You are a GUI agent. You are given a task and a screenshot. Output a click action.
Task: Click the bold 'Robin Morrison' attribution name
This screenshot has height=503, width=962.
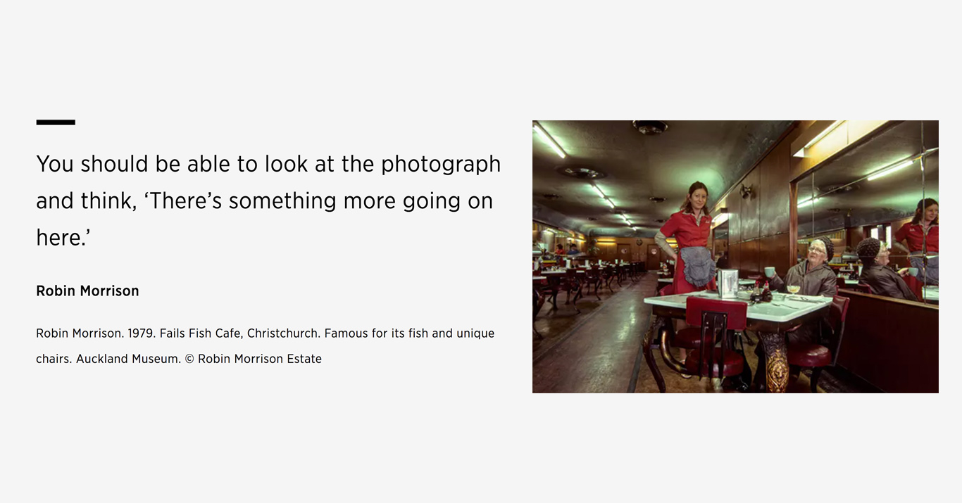[x=87, y=291]
